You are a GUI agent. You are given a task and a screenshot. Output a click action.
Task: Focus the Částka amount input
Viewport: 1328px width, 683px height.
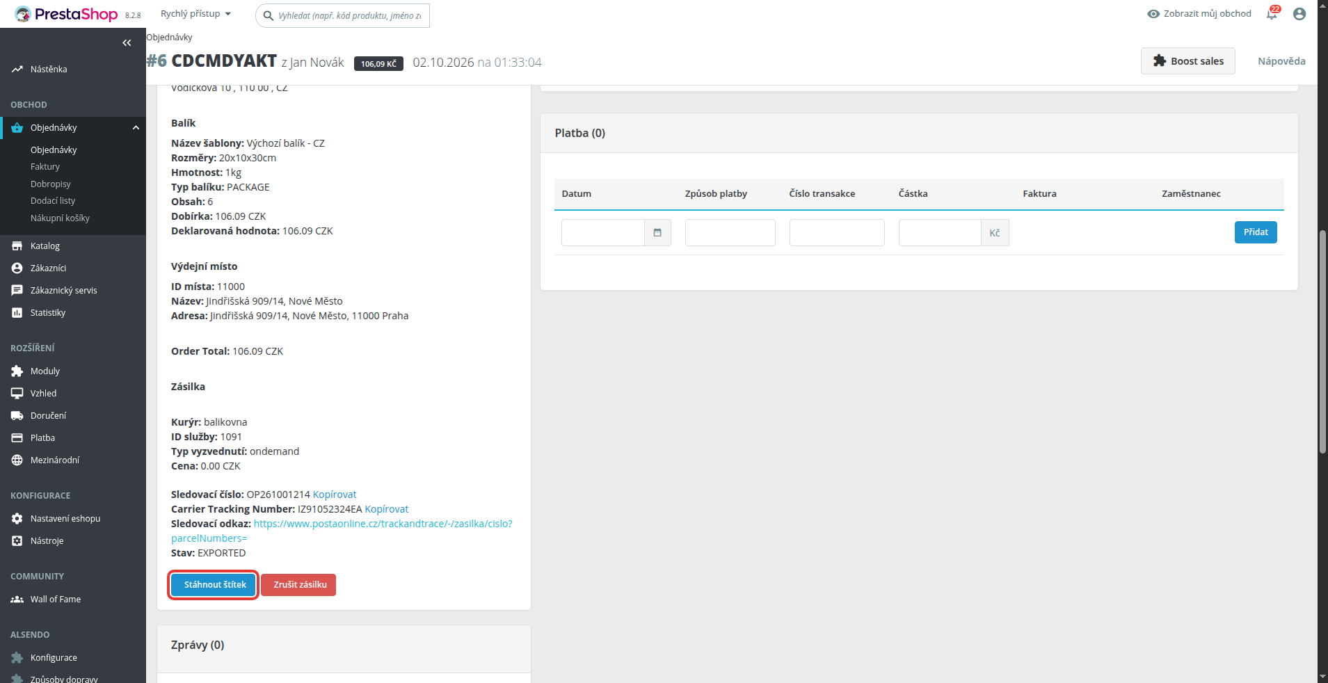pos(940,232)
